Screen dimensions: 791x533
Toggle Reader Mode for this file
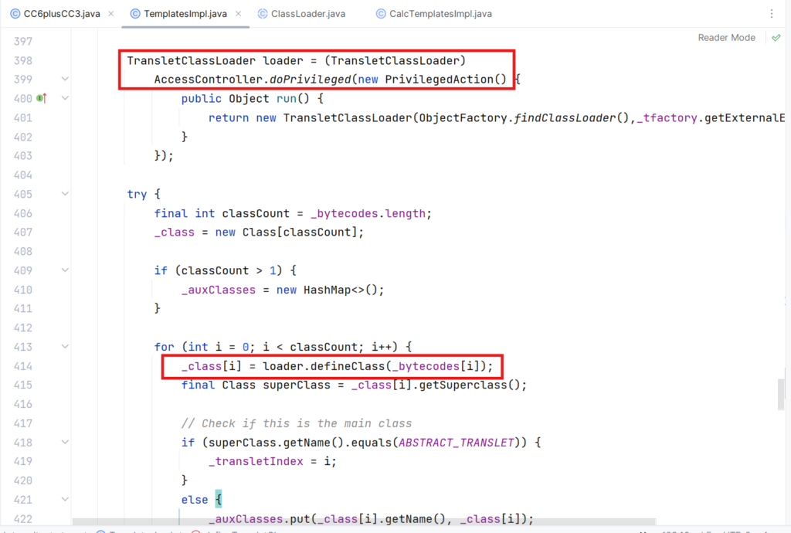pos(726,38)
